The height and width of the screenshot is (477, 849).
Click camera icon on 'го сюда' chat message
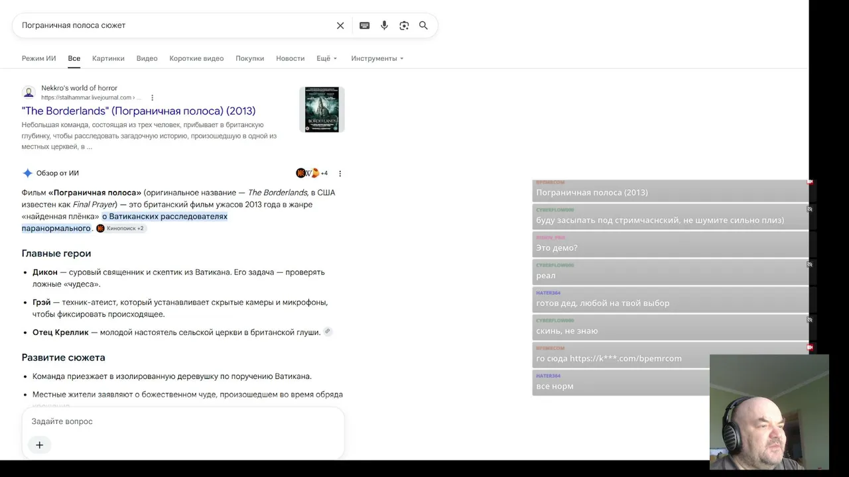click(810, 347)
